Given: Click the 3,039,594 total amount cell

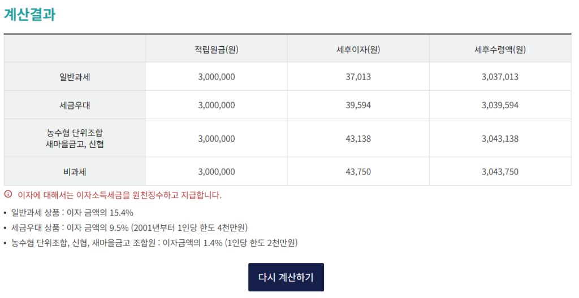Looking at the screenshot, I should (500, 105).
